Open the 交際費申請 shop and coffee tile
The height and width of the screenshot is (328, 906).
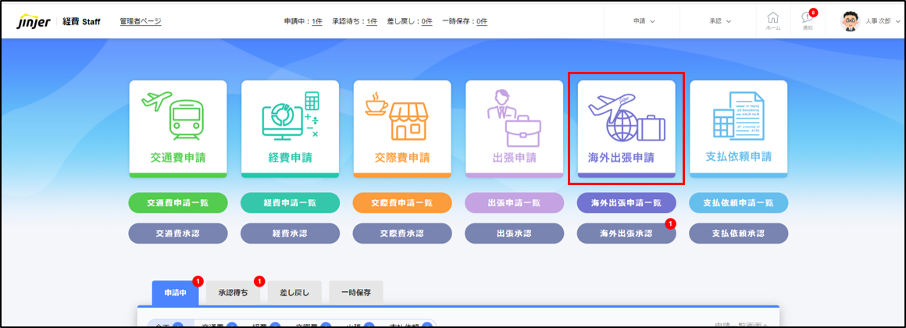click(402, 128)
